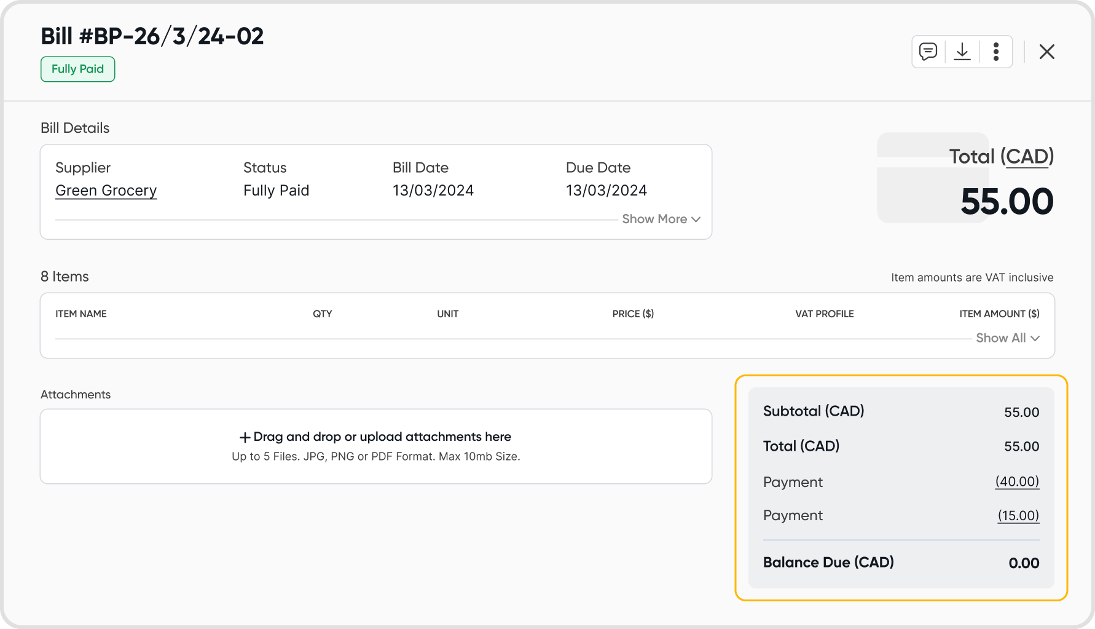Upload attachments via the drop area
This screenshot has width=1095, height=629.
[376, 446]
